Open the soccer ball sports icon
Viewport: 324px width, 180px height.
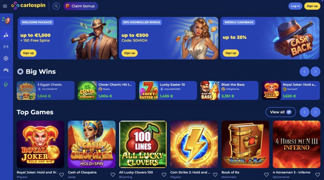6,59
